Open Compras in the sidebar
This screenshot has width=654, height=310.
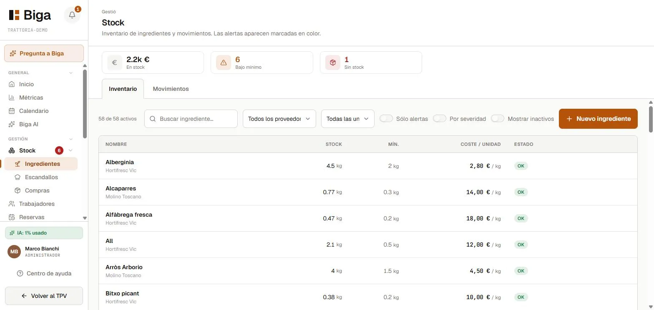pos(41,190)
